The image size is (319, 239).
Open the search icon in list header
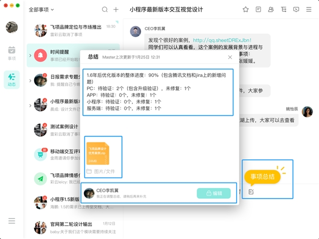tap(105, 10)
